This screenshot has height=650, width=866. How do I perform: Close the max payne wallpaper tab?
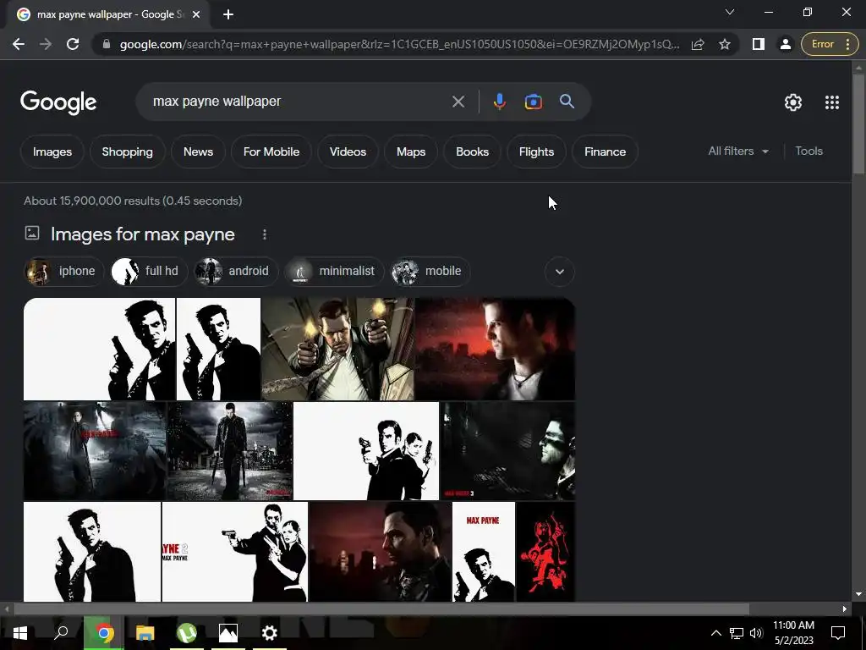(x=196, y=14)
